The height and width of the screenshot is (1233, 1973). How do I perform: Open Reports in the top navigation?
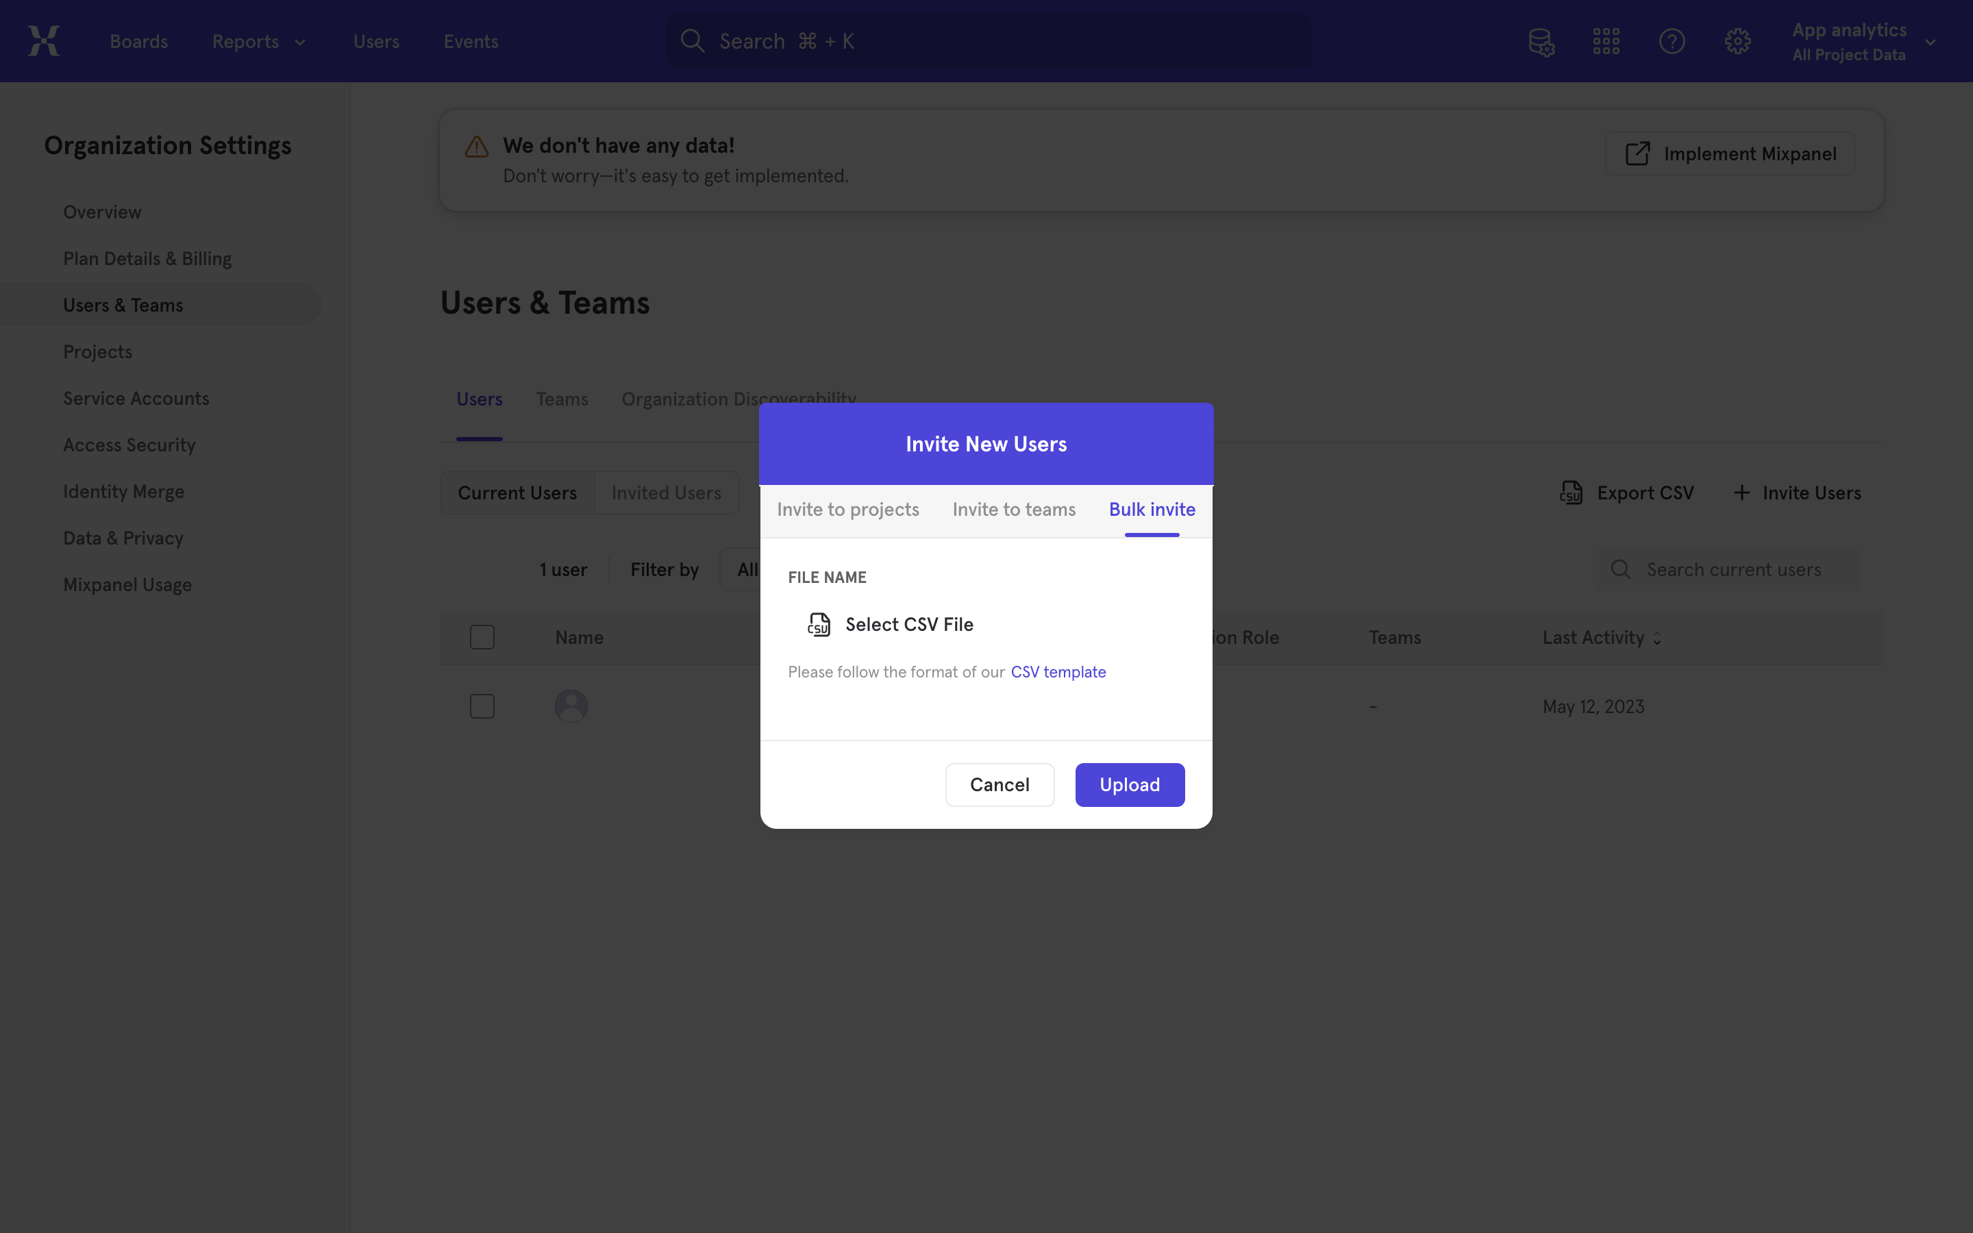pyautogui.click(x=245, y=42)
